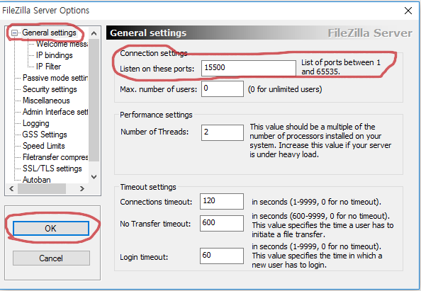The image size is (421, 291).
Task: Open Security settings page
Action: 50,89
